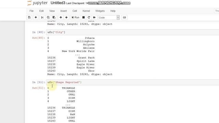
Task: Click 'Eagle River' in row 18239
Action: click(x=86, y=68)
